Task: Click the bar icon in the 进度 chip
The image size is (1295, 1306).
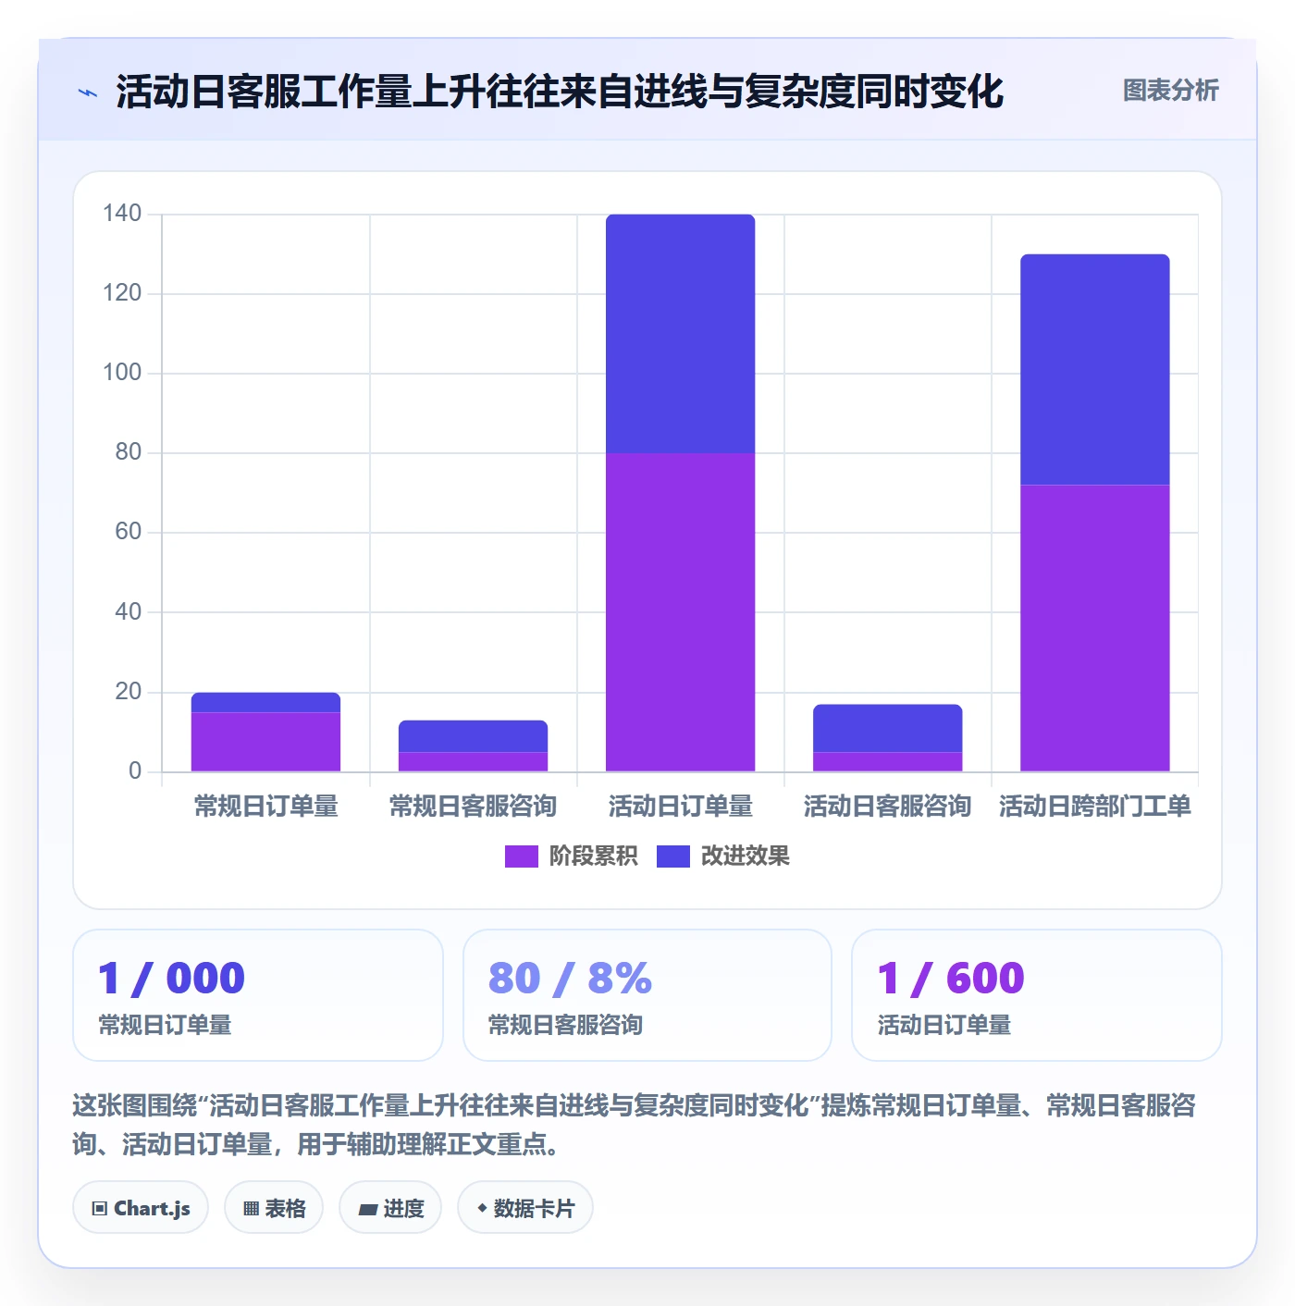Action: pos(367,1210)
